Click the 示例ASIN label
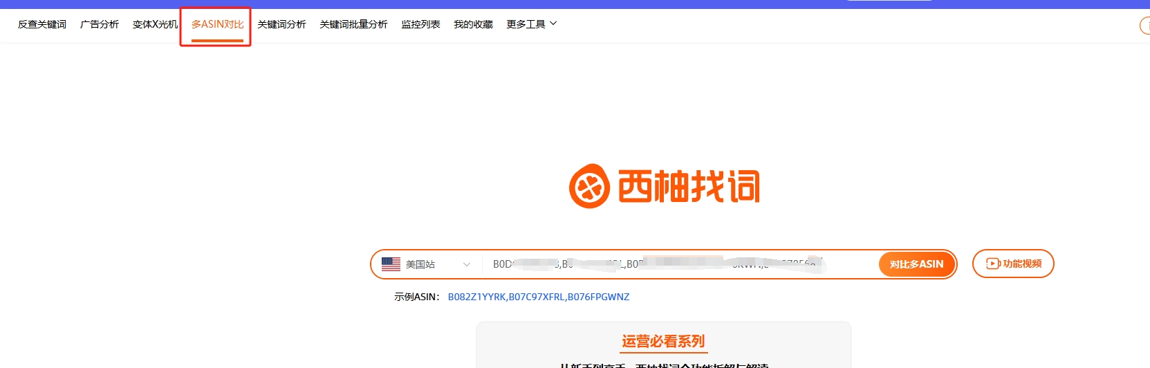1150x368 pixels. point(416,297)
